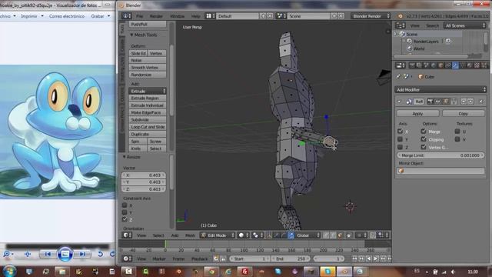
Task: Click the World globe icon in outliner
Action: [x=410, y=48]
